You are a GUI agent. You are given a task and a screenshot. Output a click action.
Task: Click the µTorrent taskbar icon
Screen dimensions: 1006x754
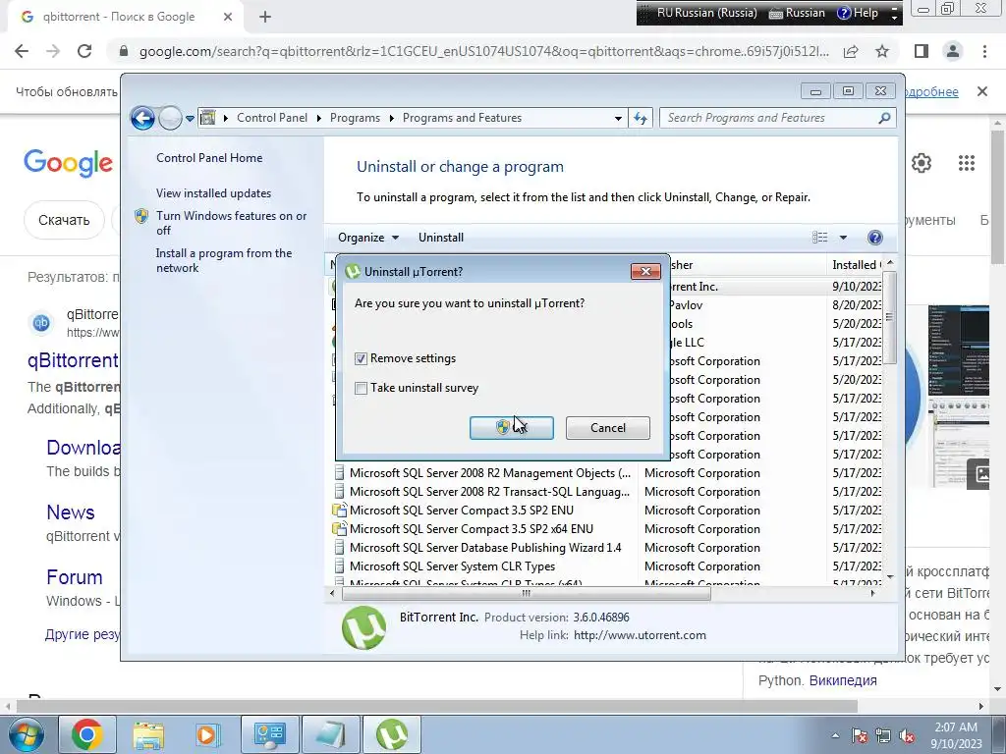pyautogui.click(x=391, y=734)
